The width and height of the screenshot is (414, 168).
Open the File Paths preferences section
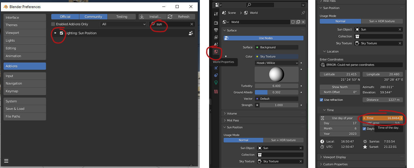coord(25,116)
